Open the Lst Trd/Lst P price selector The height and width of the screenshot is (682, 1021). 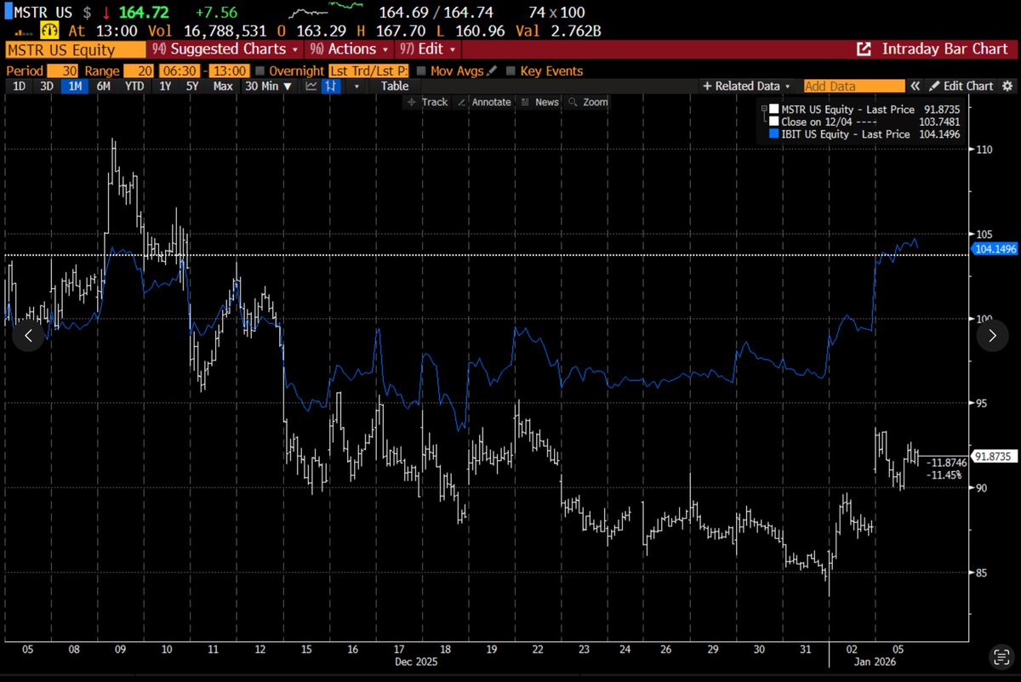pyautogui.click(x=368, y=71)
